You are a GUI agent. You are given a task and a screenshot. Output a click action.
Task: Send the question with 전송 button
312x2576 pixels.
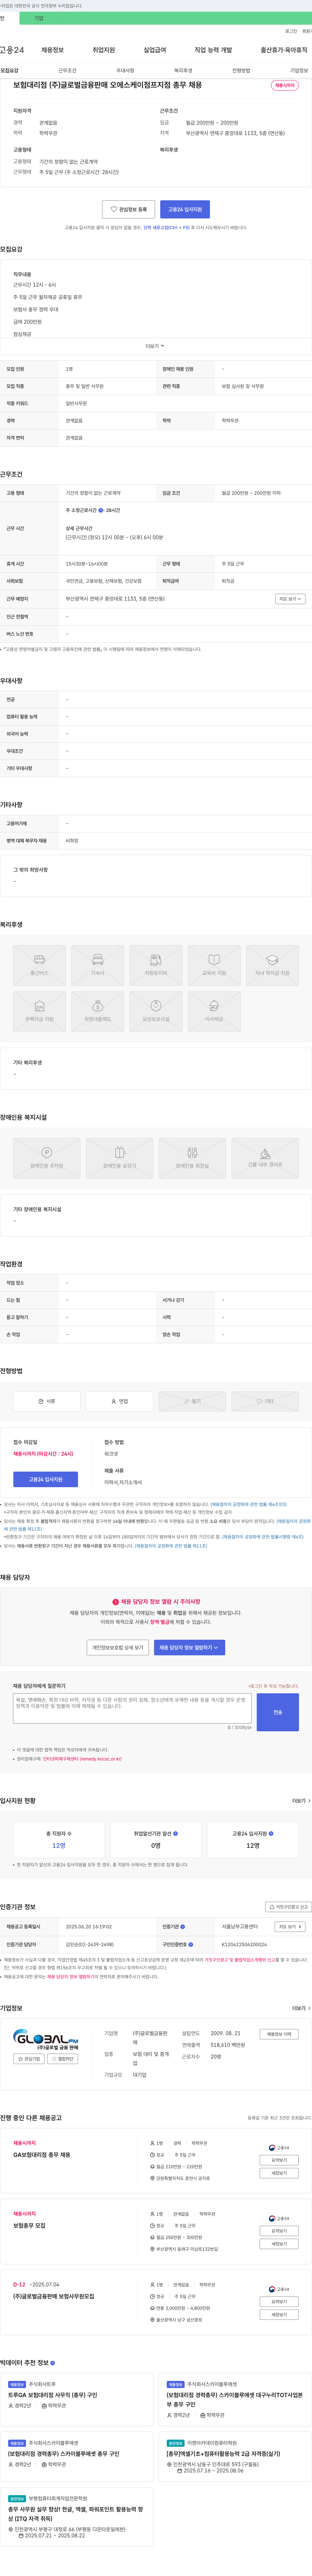[278, 1712]
